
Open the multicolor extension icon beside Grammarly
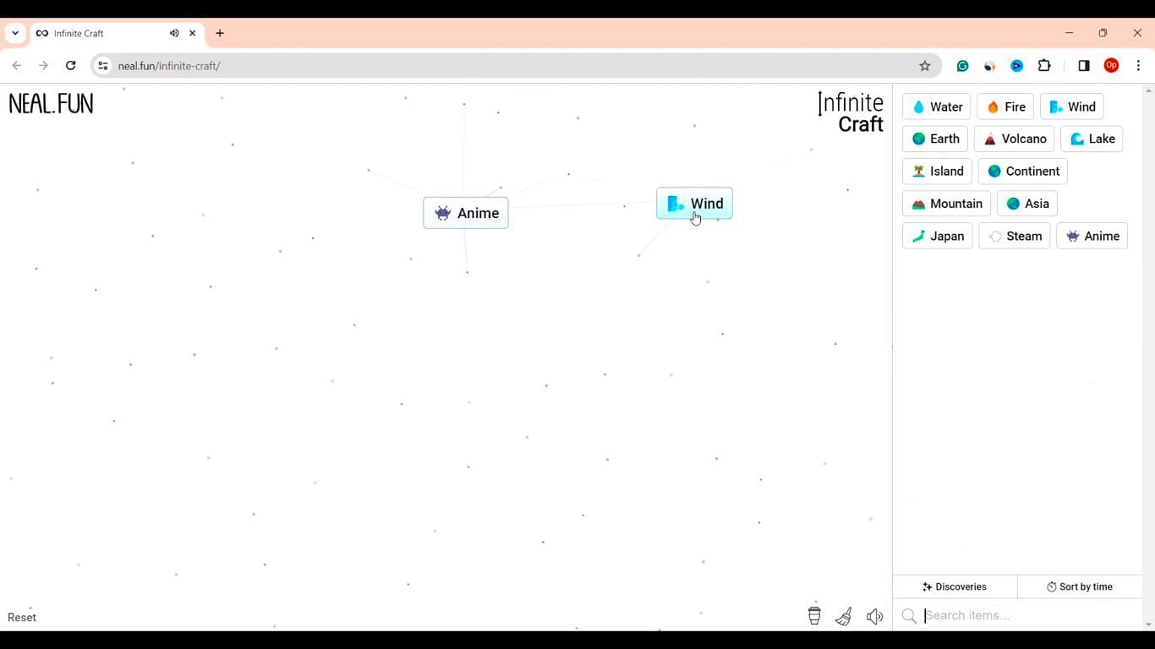click(989, 65)
